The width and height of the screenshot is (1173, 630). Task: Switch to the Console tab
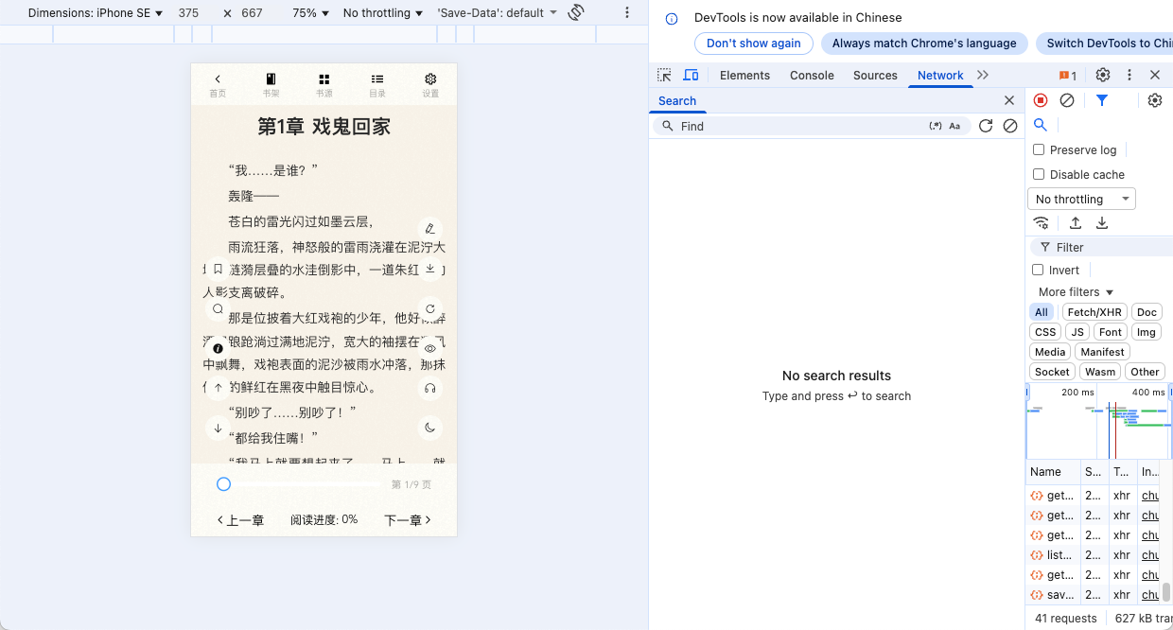coord(812,75)
